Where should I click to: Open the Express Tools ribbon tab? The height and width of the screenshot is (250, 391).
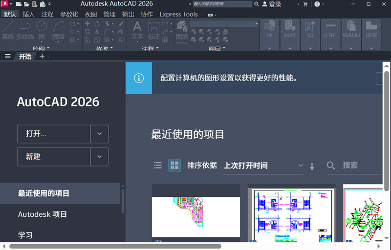pos(178,14)
